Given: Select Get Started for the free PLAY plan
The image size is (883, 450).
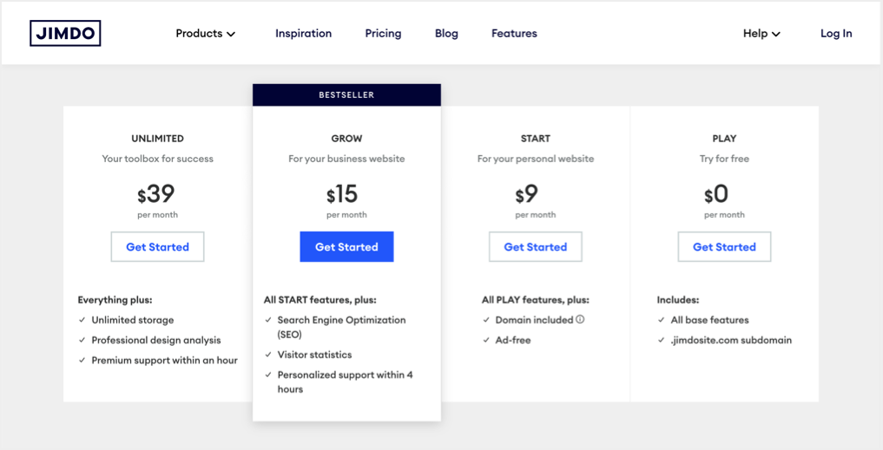Looking at the screenshot, I should (x=724, y=247).
